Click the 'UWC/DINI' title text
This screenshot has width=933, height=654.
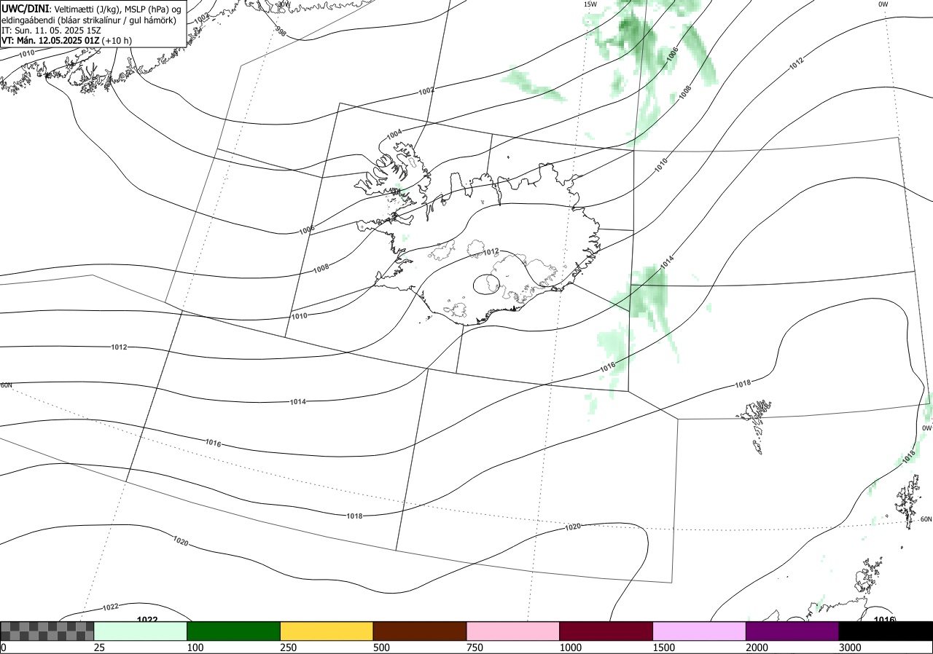pyautogui.click(x=26, y=8)
